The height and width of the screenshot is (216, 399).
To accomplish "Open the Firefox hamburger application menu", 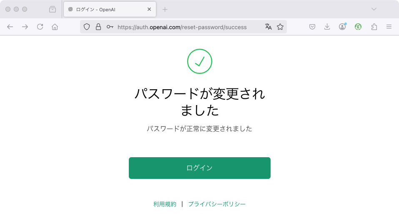I will click(x=389, y=27).
